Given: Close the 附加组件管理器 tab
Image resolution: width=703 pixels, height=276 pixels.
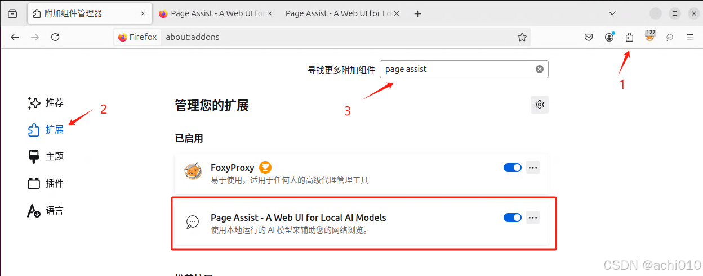Looking at the screenshot, I should [143, 13].
